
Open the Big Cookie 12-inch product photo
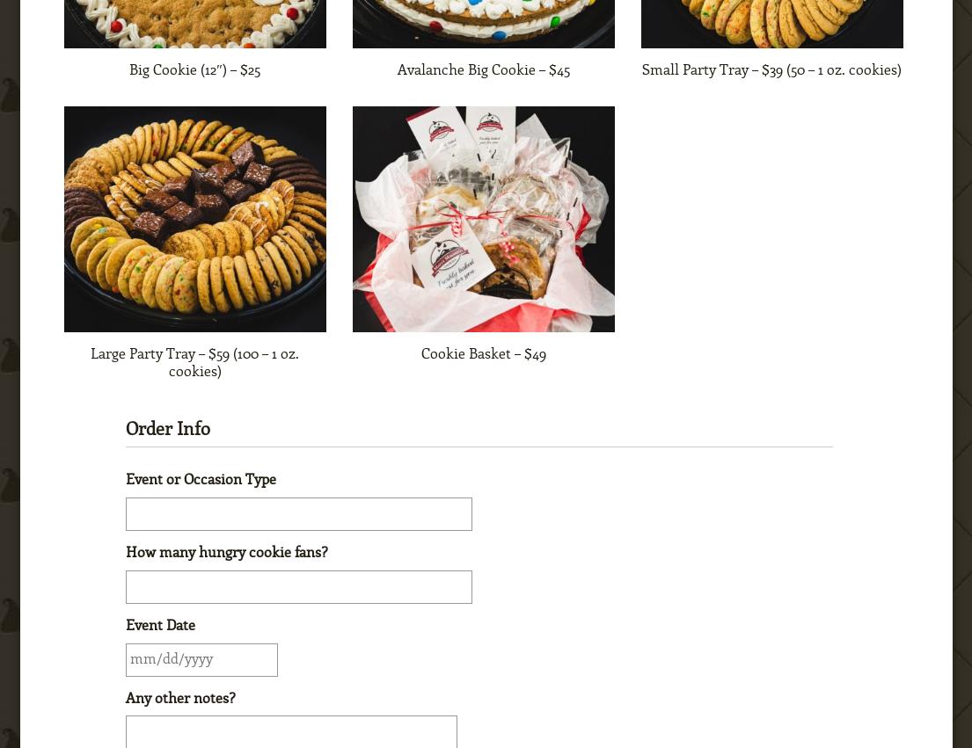(195, 24)
